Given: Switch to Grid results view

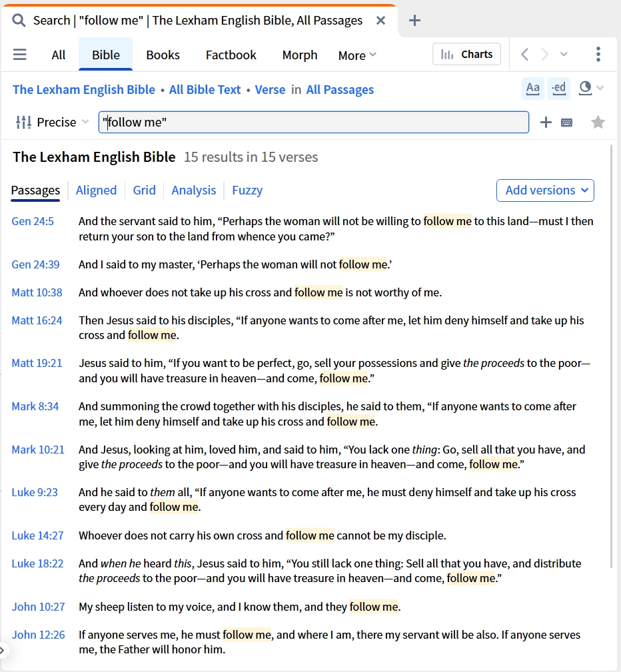Looking at the screenshot, I should [144, 190].
